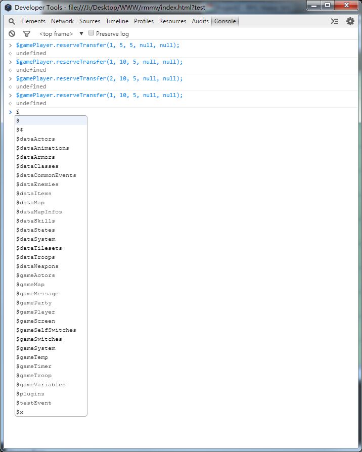Open the console filter funnel icon
Screen dimensions: 362x452
coord(26,34)
